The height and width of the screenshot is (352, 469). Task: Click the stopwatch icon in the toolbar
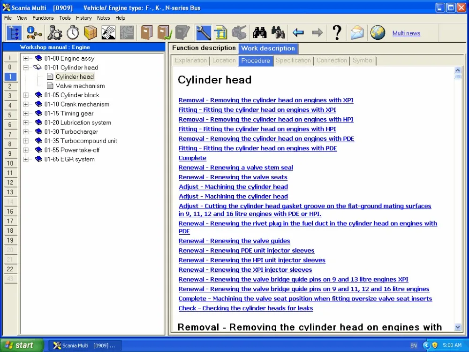pos(73,32)
